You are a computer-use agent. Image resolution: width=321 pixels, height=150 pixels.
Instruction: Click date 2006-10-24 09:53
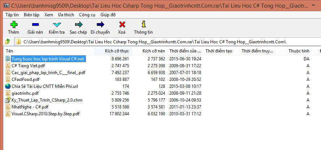point(185,100)
